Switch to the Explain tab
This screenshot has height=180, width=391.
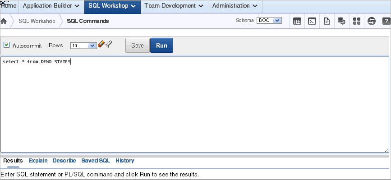pos(38,161)
